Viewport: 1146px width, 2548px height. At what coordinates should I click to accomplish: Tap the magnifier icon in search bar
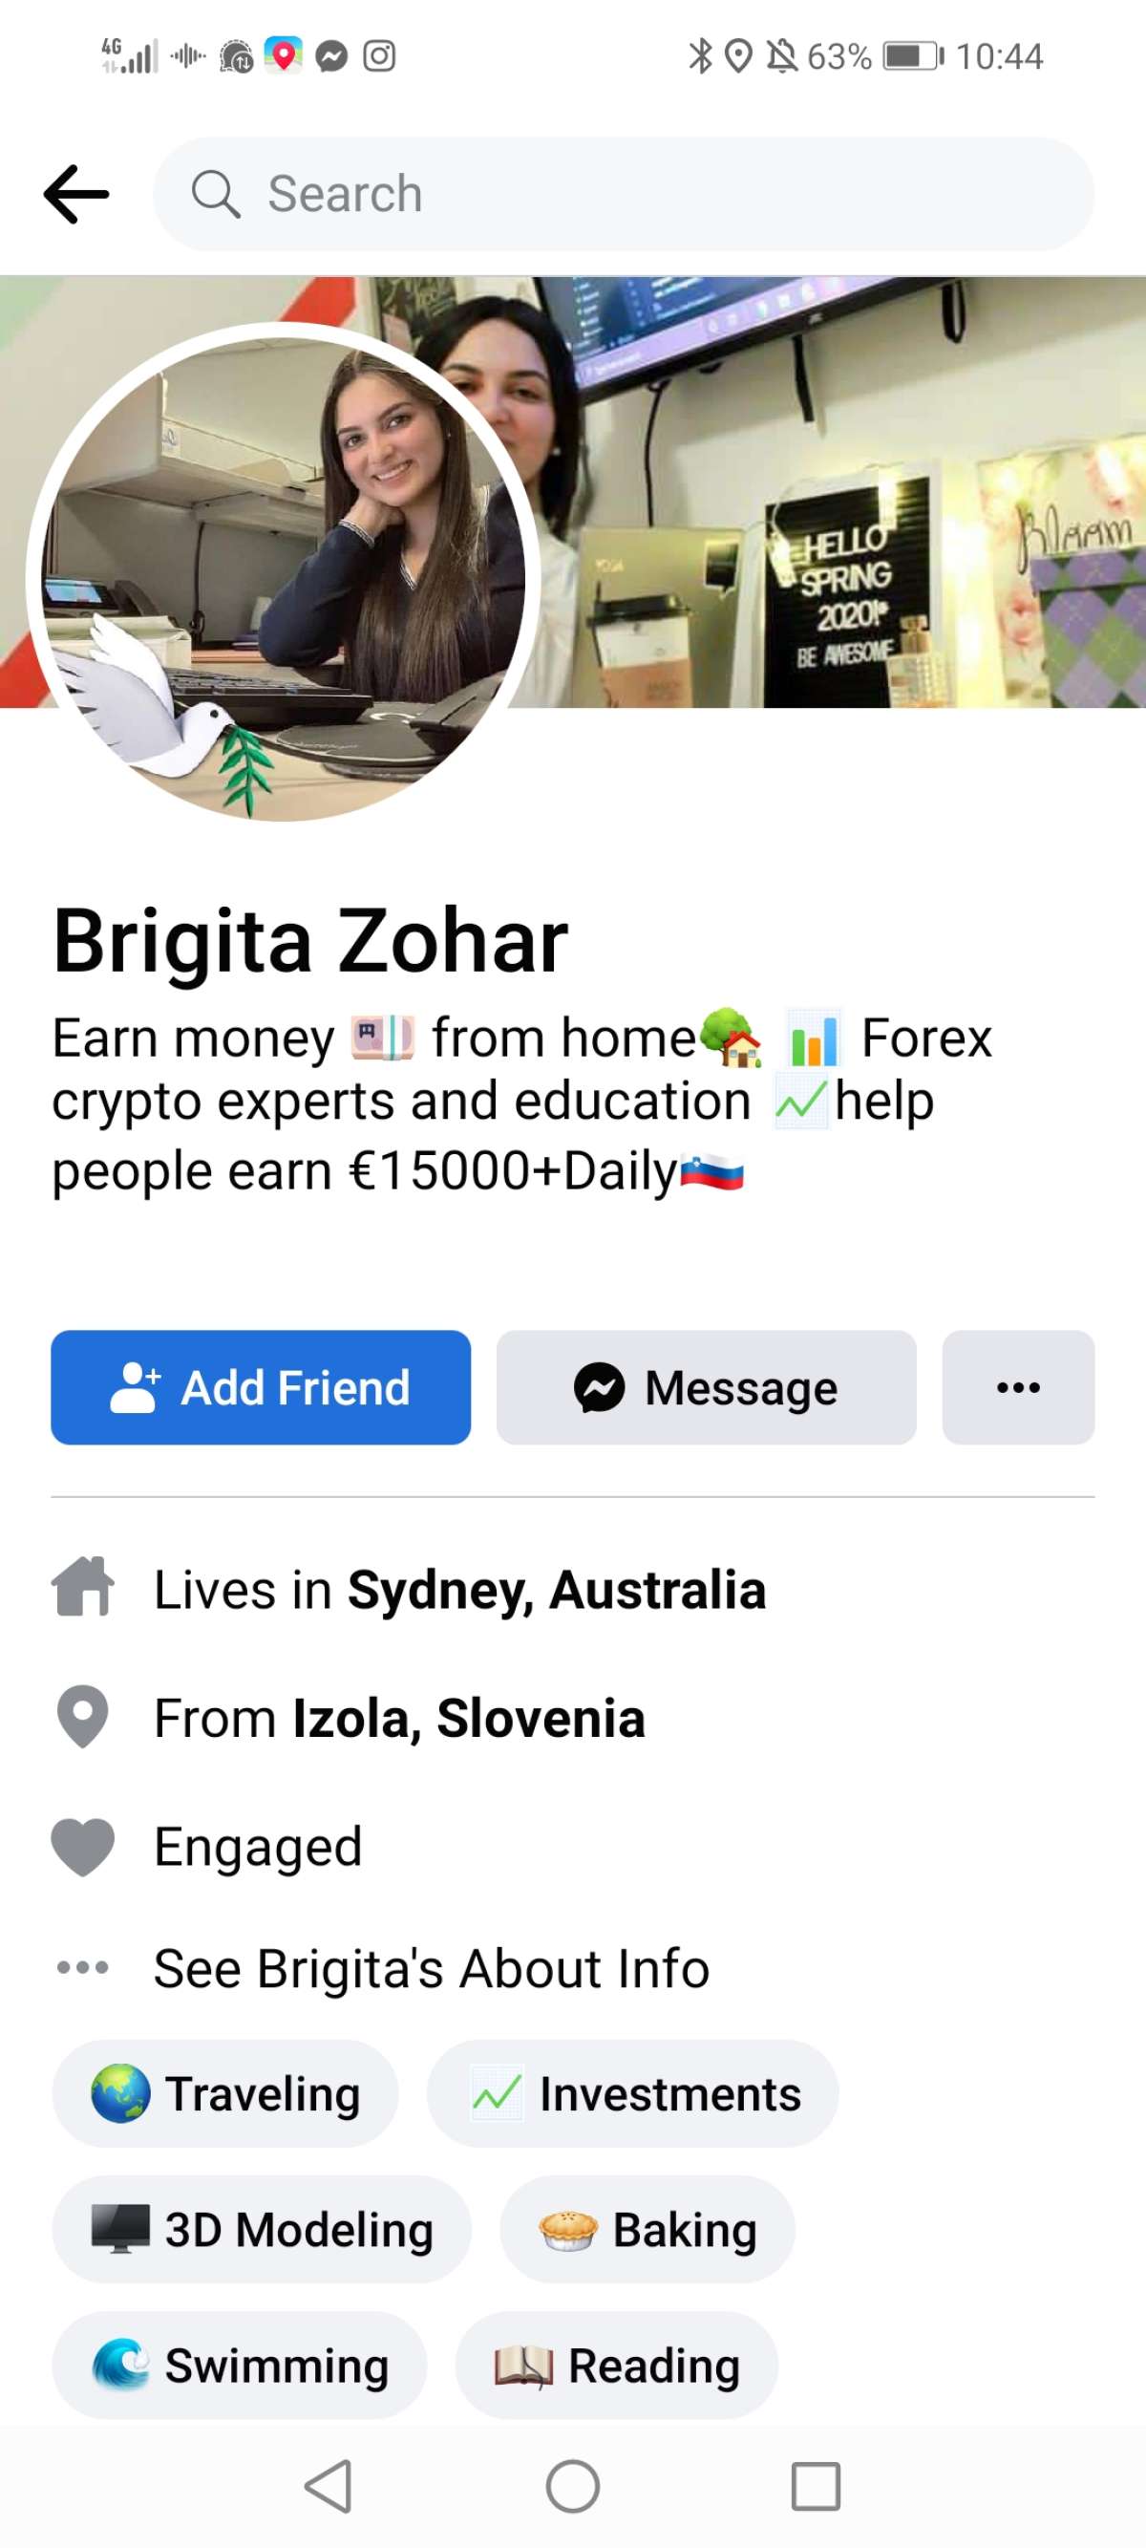pyautogui.click(x=216, y=194)
